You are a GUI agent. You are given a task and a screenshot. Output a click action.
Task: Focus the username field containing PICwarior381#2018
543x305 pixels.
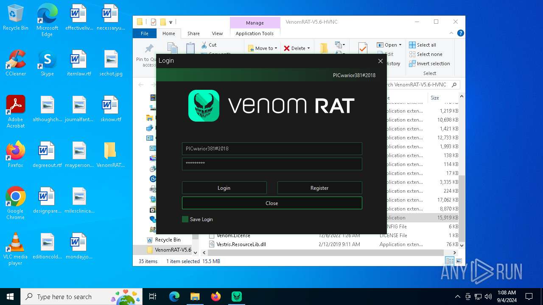(x=272, y=149)
